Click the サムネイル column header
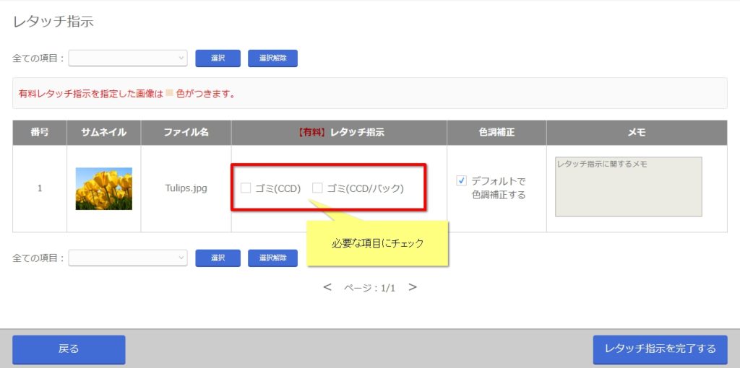 coord(104,132)
